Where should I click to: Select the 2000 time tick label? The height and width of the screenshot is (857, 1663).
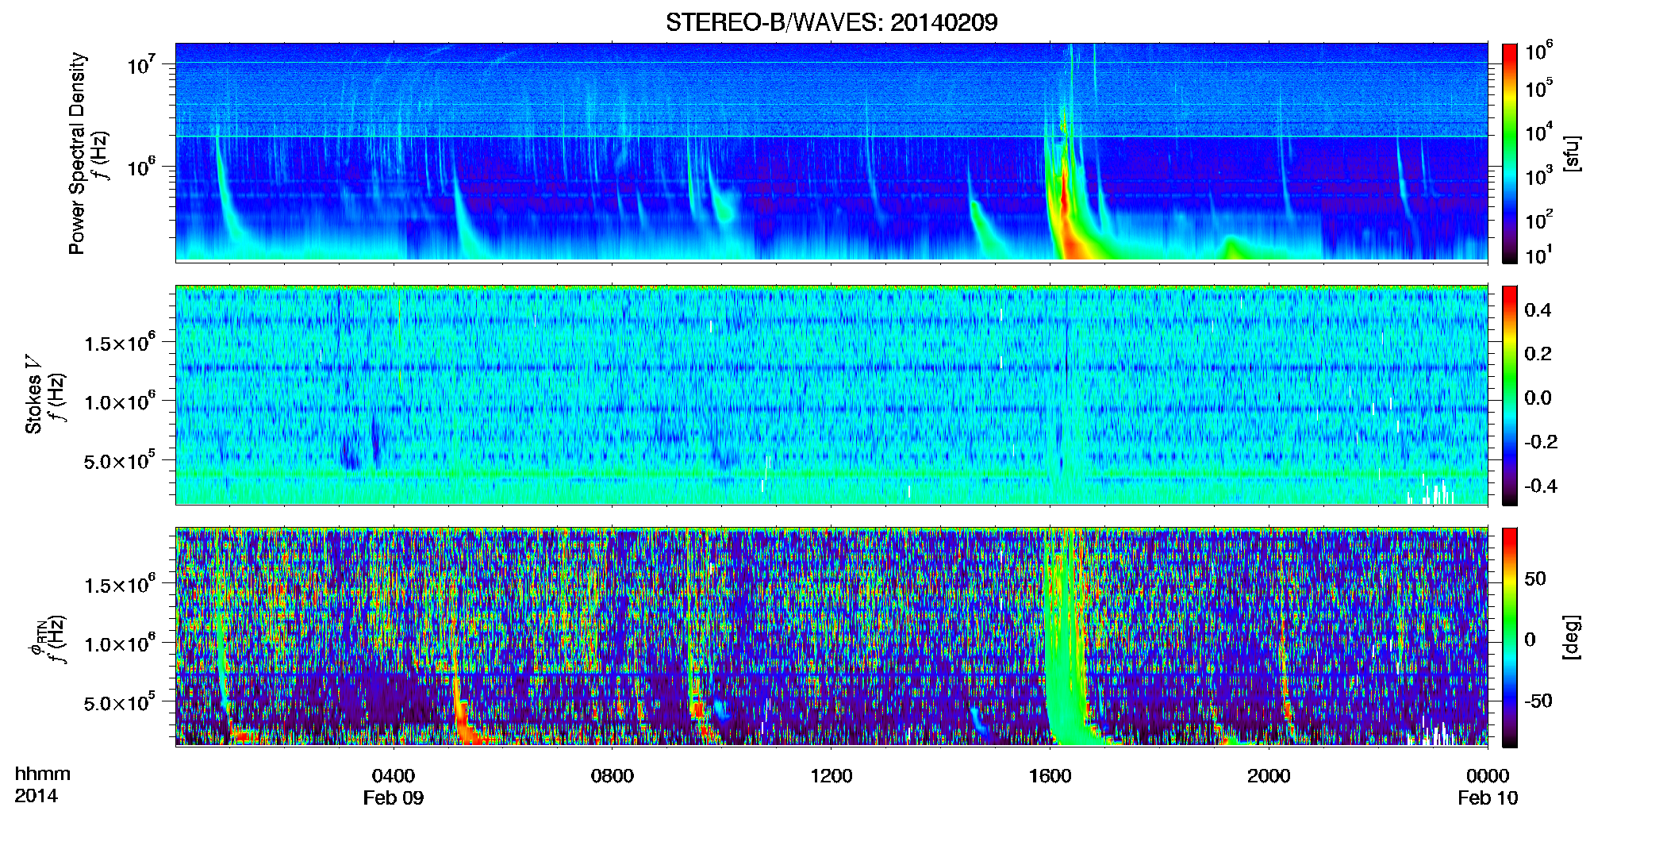click(x=1269, y=775)
